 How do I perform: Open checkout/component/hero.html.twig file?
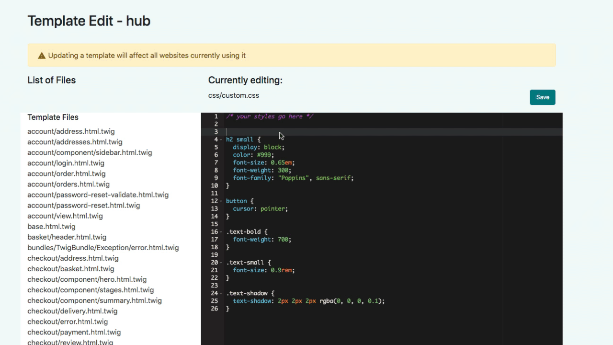pos(87,279)
